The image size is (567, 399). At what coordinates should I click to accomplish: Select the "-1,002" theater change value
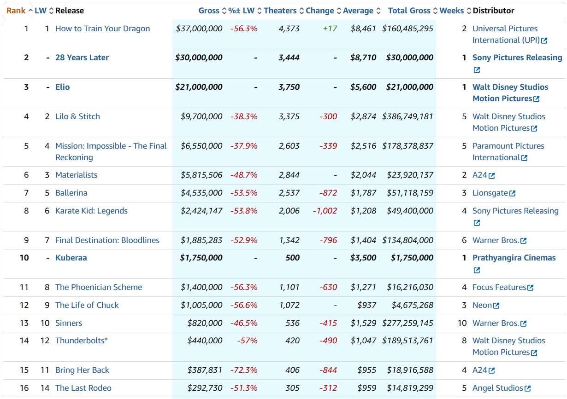coord(325,211)
